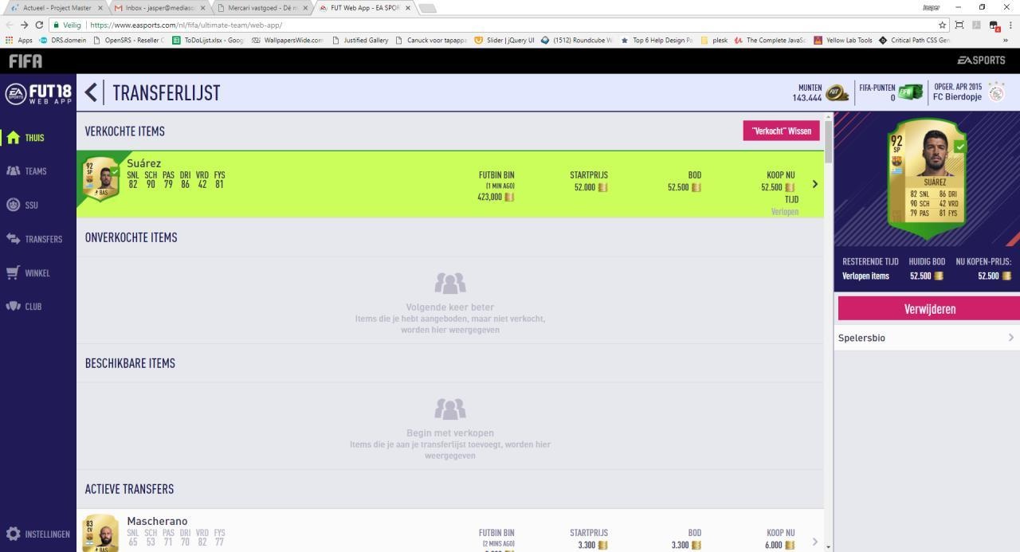Click Suárez Futbin BIN value 423,000
Image resolution: width=1020 pixels, height=552 pixels.
496,197
